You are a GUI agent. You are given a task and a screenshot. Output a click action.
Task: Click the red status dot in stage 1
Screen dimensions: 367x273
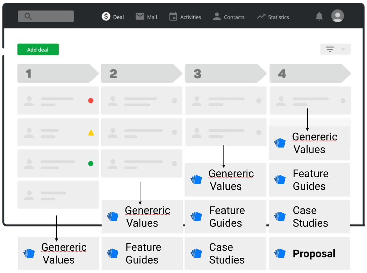coord(91,100)
